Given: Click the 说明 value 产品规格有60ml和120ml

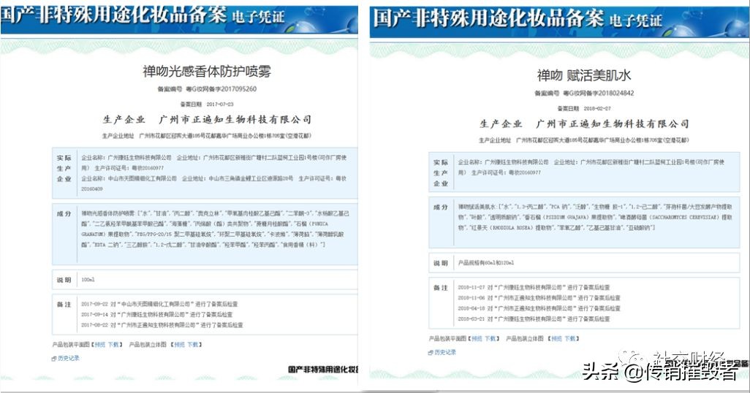Looking at the screenshot, I should point(486,263).
